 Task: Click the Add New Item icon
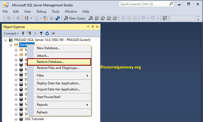point(36,18)
